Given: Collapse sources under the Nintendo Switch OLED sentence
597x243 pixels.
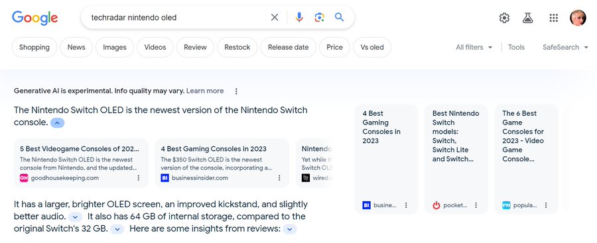Looking at the screenshot, I should 57,123.
